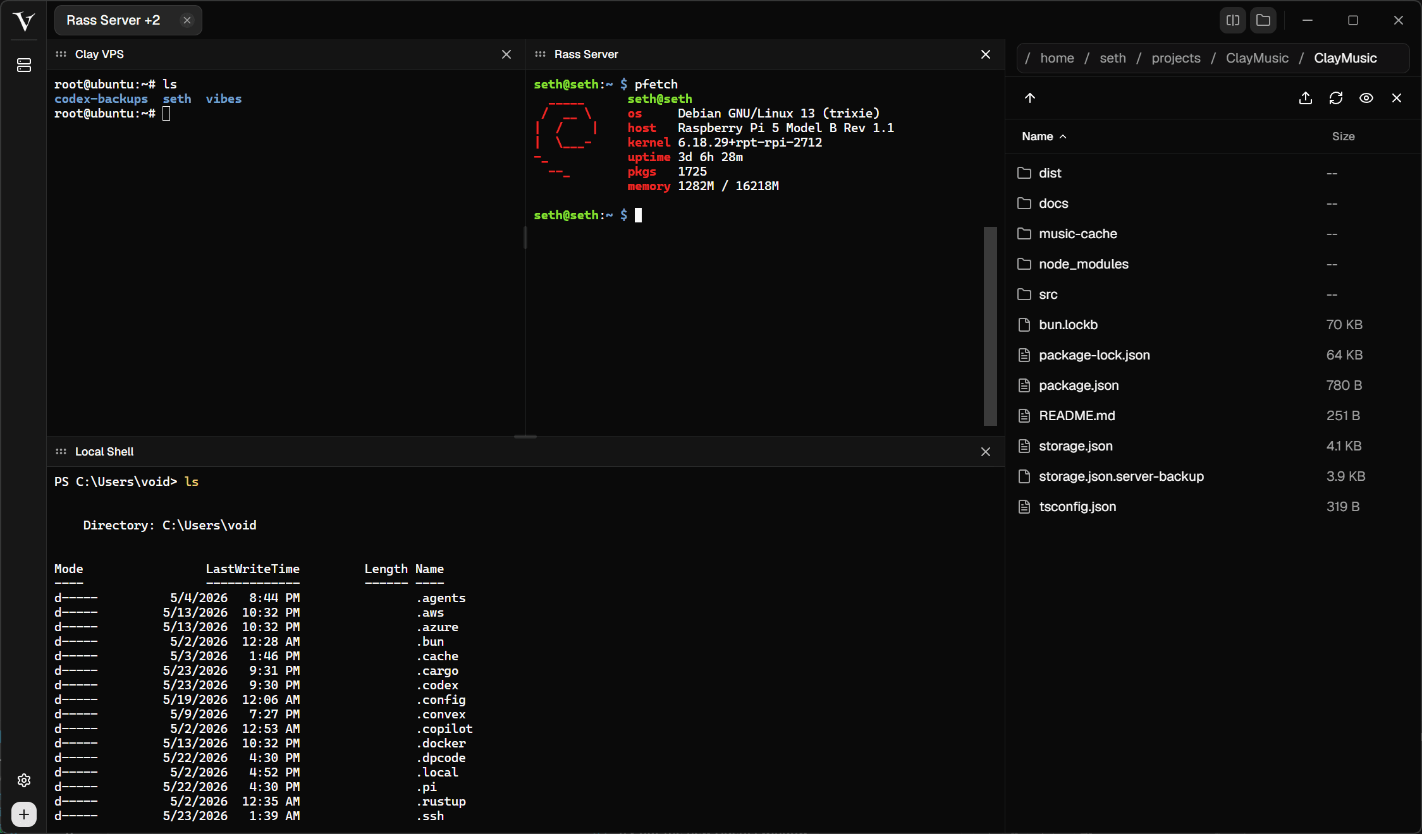Click the .ssh entry in Local Shell
This screenshot has height=834, width=1422.
431,816
